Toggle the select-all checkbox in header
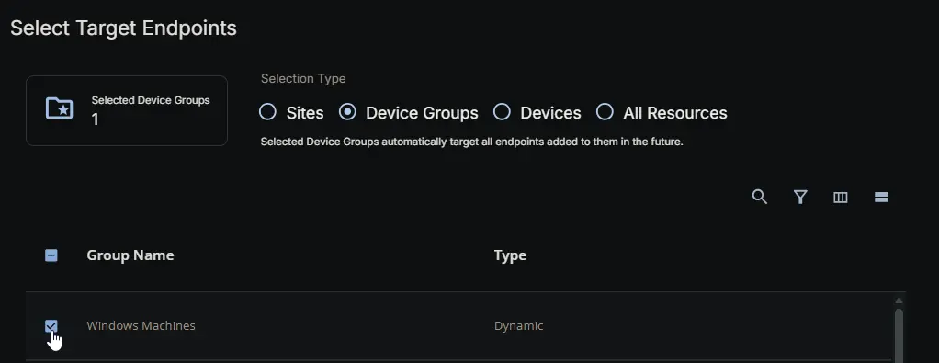The height and width of the screenshot is (363, 939). point(51,255)
